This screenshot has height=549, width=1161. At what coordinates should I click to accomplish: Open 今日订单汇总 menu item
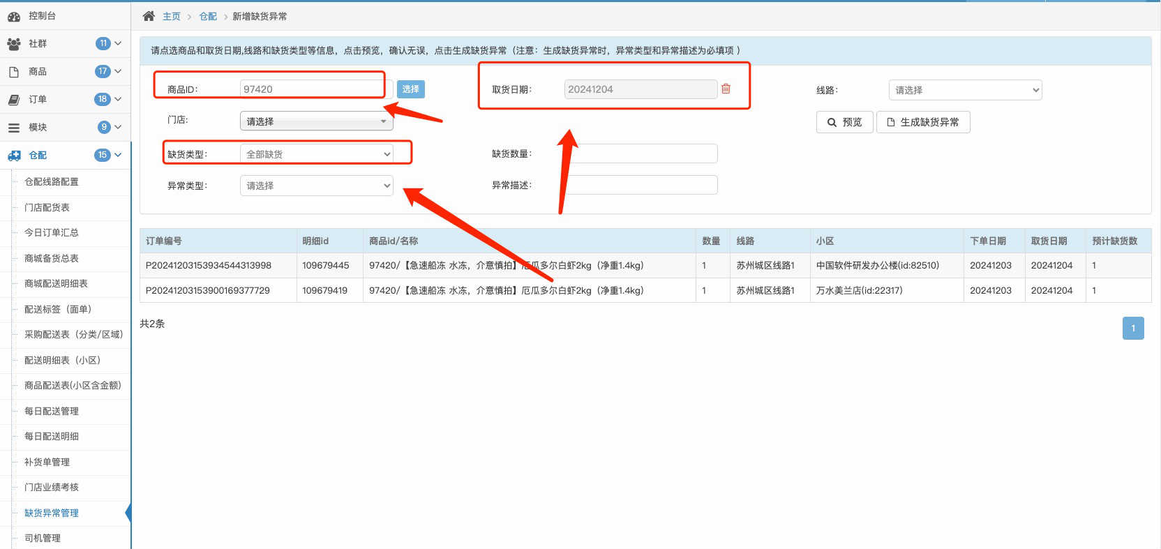52,232
